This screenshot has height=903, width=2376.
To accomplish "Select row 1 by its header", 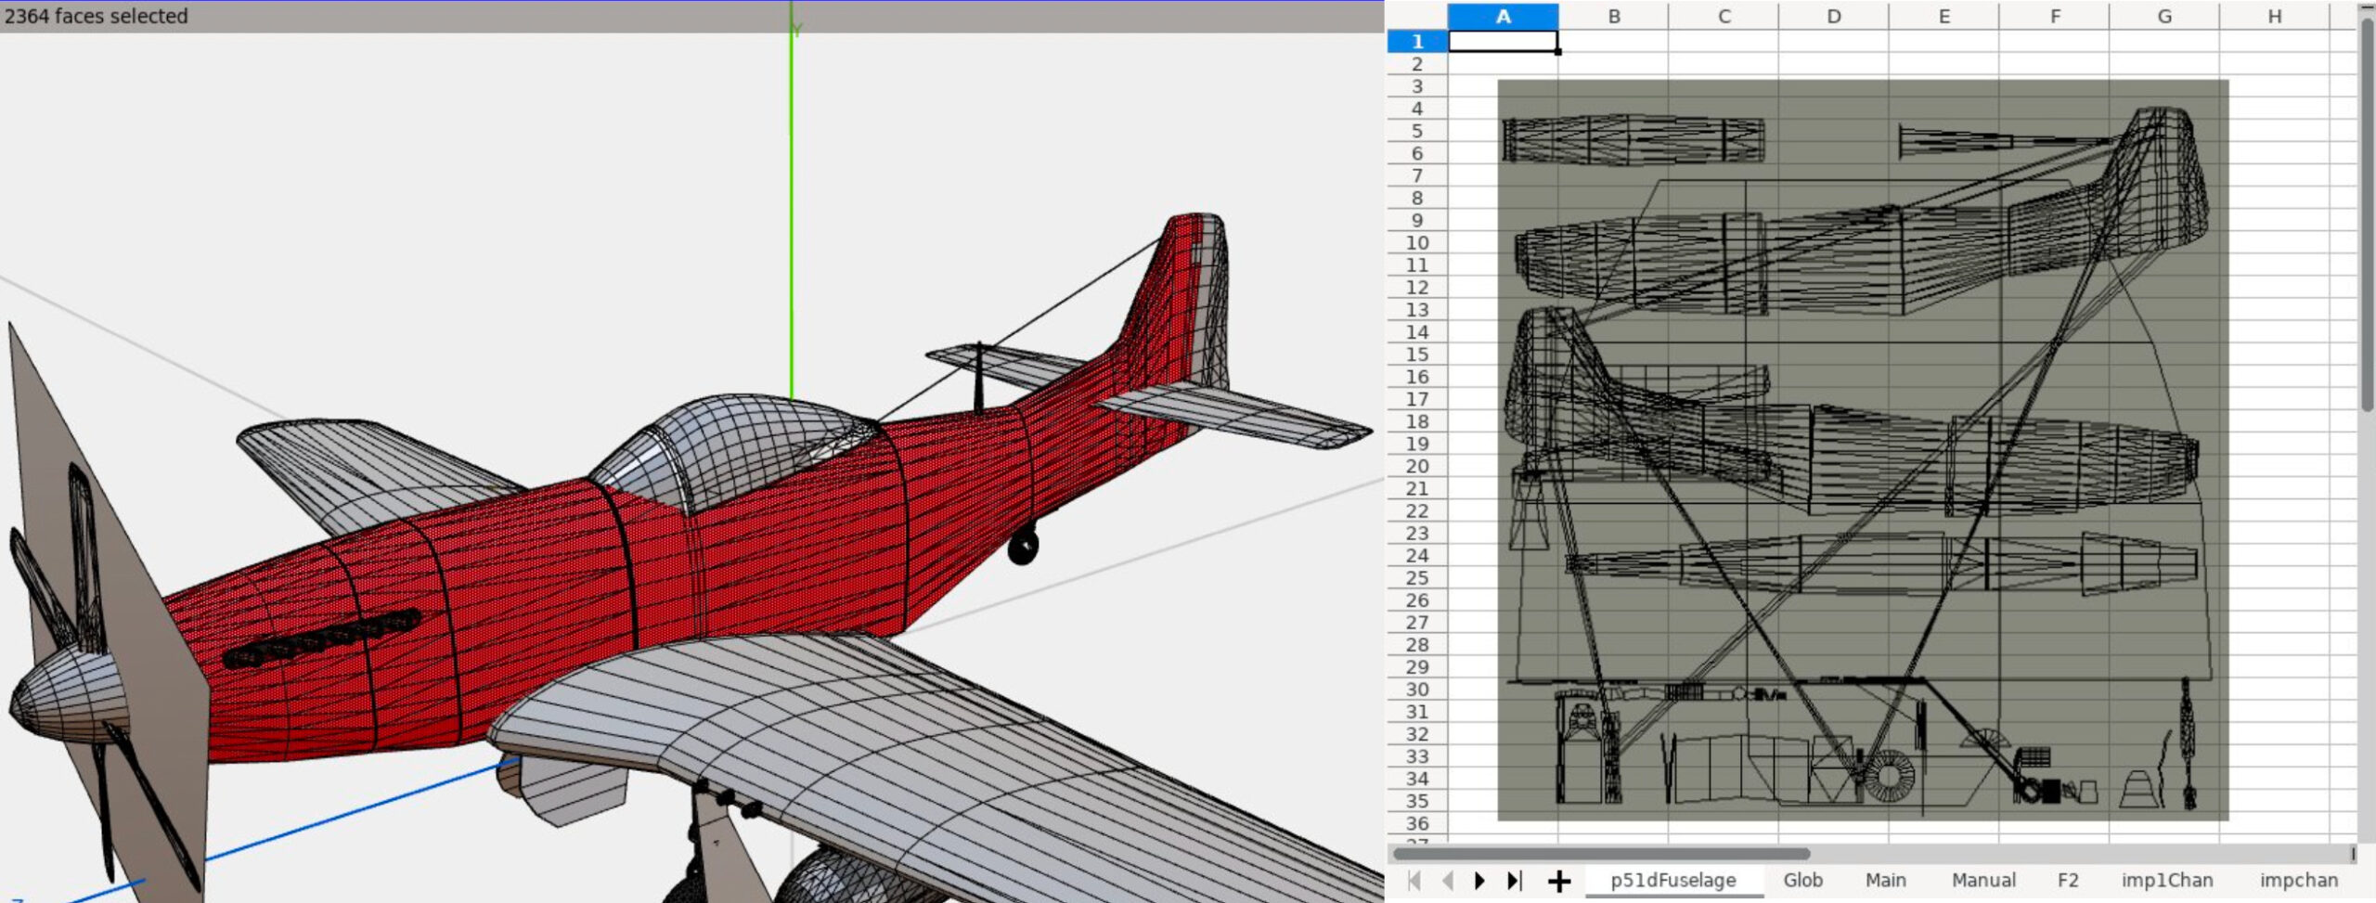I will pos(1417,41).
